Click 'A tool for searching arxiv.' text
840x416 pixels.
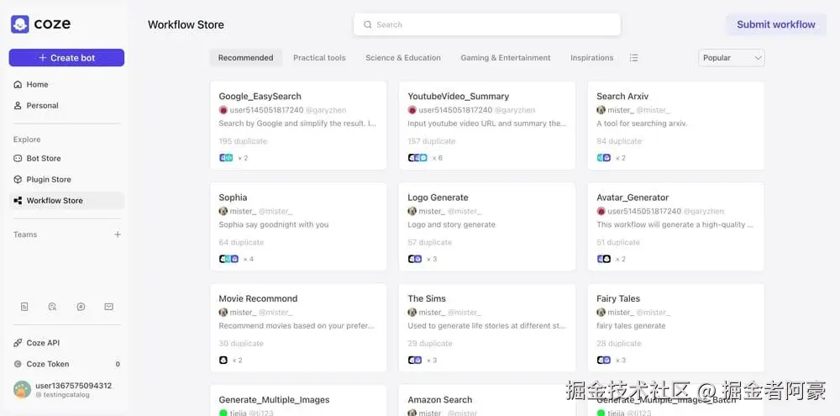642,124
